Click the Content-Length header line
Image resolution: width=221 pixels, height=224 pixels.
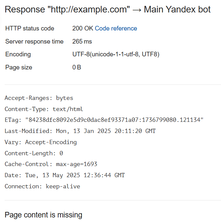point(34,153)
